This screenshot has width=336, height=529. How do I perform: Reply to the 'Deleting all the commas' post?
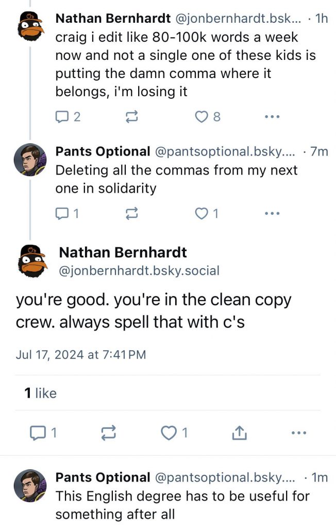click(62, 213)
